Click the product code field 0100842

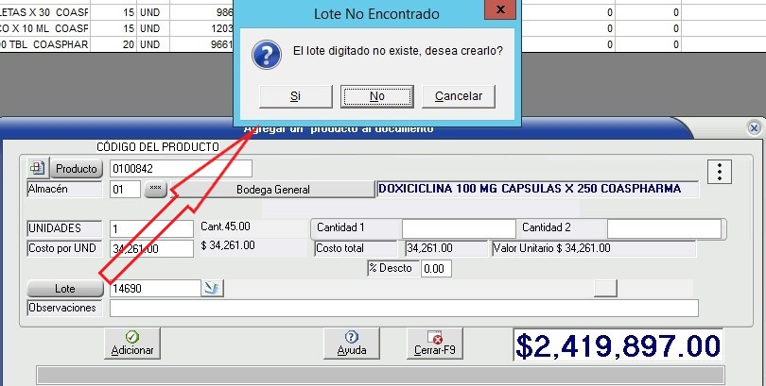point(181,169)
